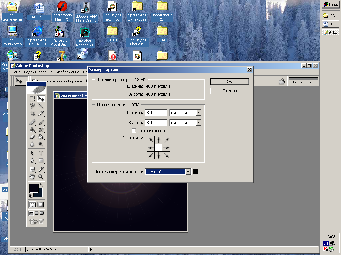Select the Rectangle shape tool
341x255 pixels.
tap(41, 160)
